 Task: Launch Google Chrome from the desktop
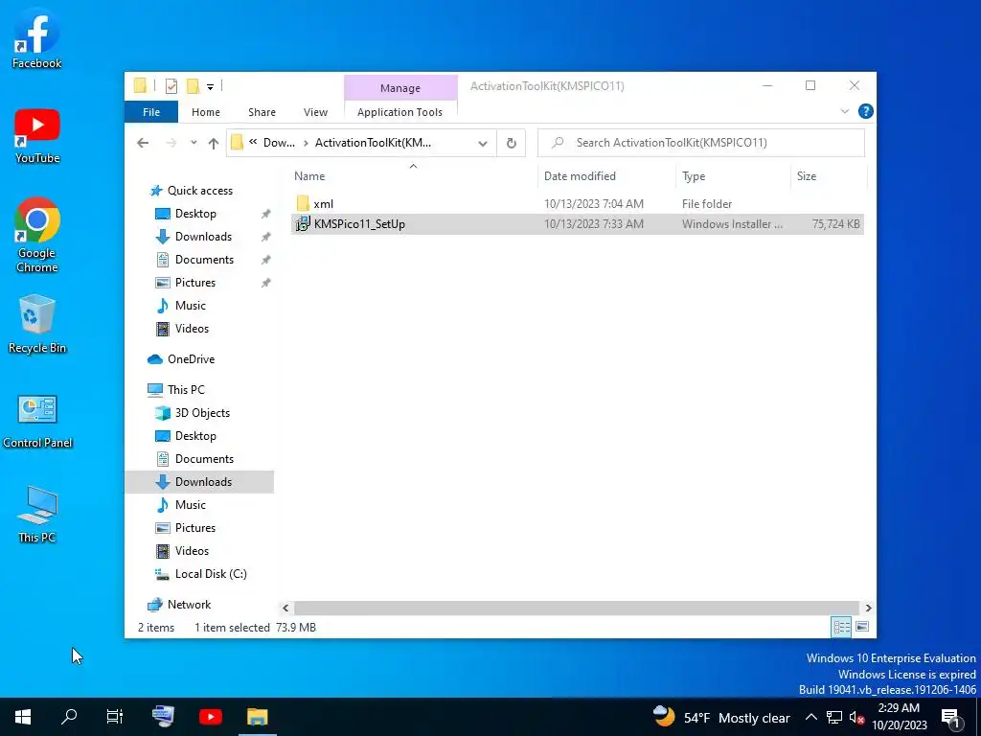[37, 235]
